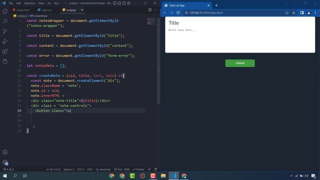Click the sixth activity bar icon below Extensions
320x180 pixels.
[x=5, y=61]
